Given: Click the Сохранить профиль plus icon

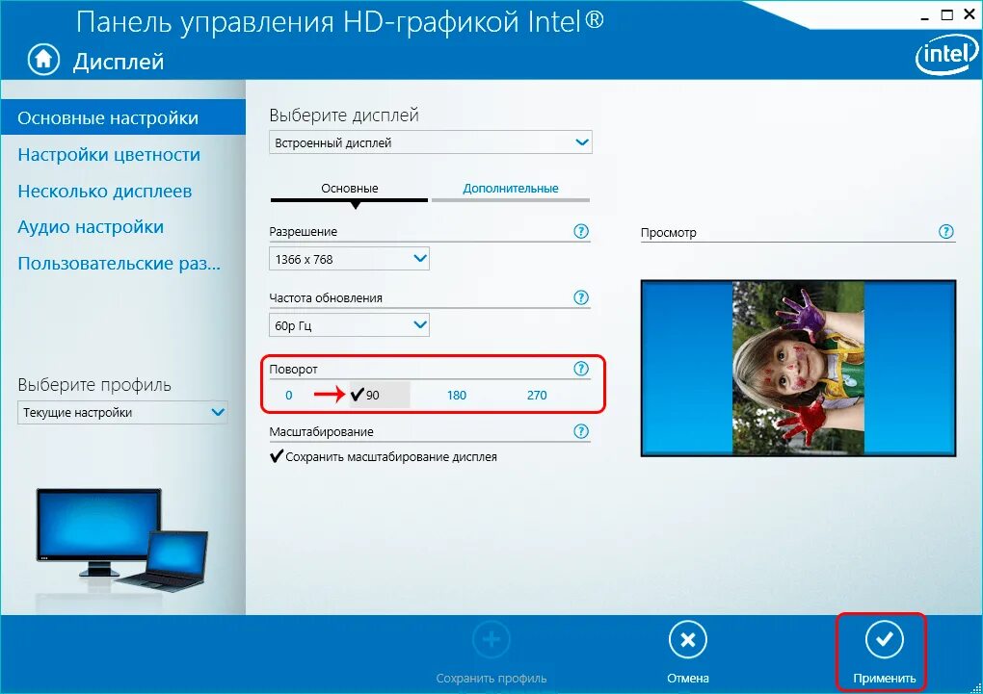Looking at the screenshot, I should (491, 640).
